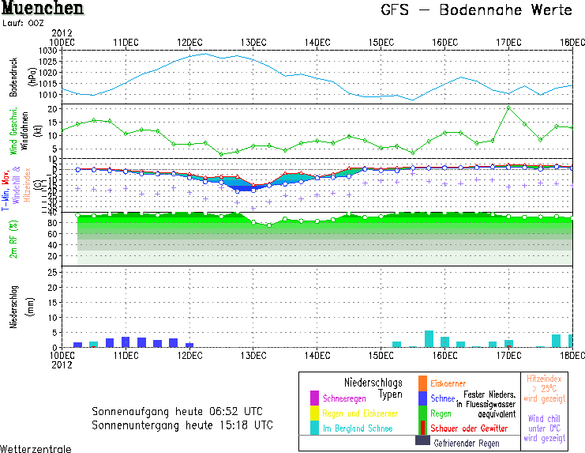This screenshot has height=453, width=585.
Task: Click the 13DEC label above the pressure chart
Action: [x=253, y=42]
